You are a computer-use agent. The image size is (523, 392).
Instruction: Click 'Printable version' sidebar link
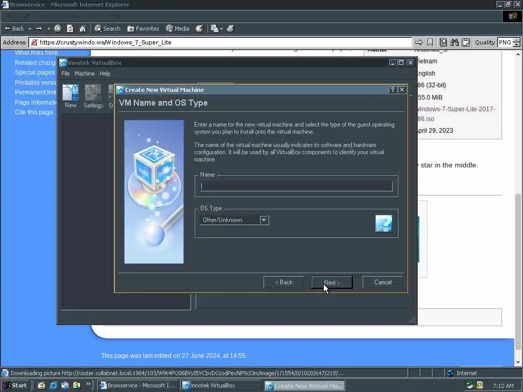[x=35, y=82]
